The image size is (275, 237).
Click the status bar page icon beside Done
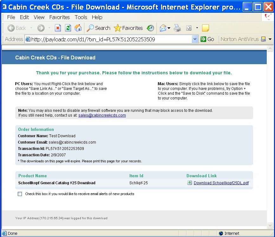[4, 233]
